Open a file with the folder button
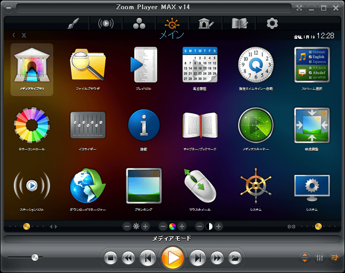 [235, 258]
